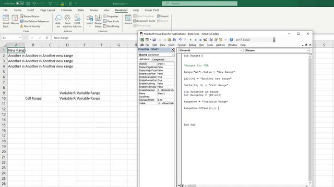The height and width of the screenshot is (187, 334).
Task: Click the Visible property row in Properties
Action: [x=157, y=103]
